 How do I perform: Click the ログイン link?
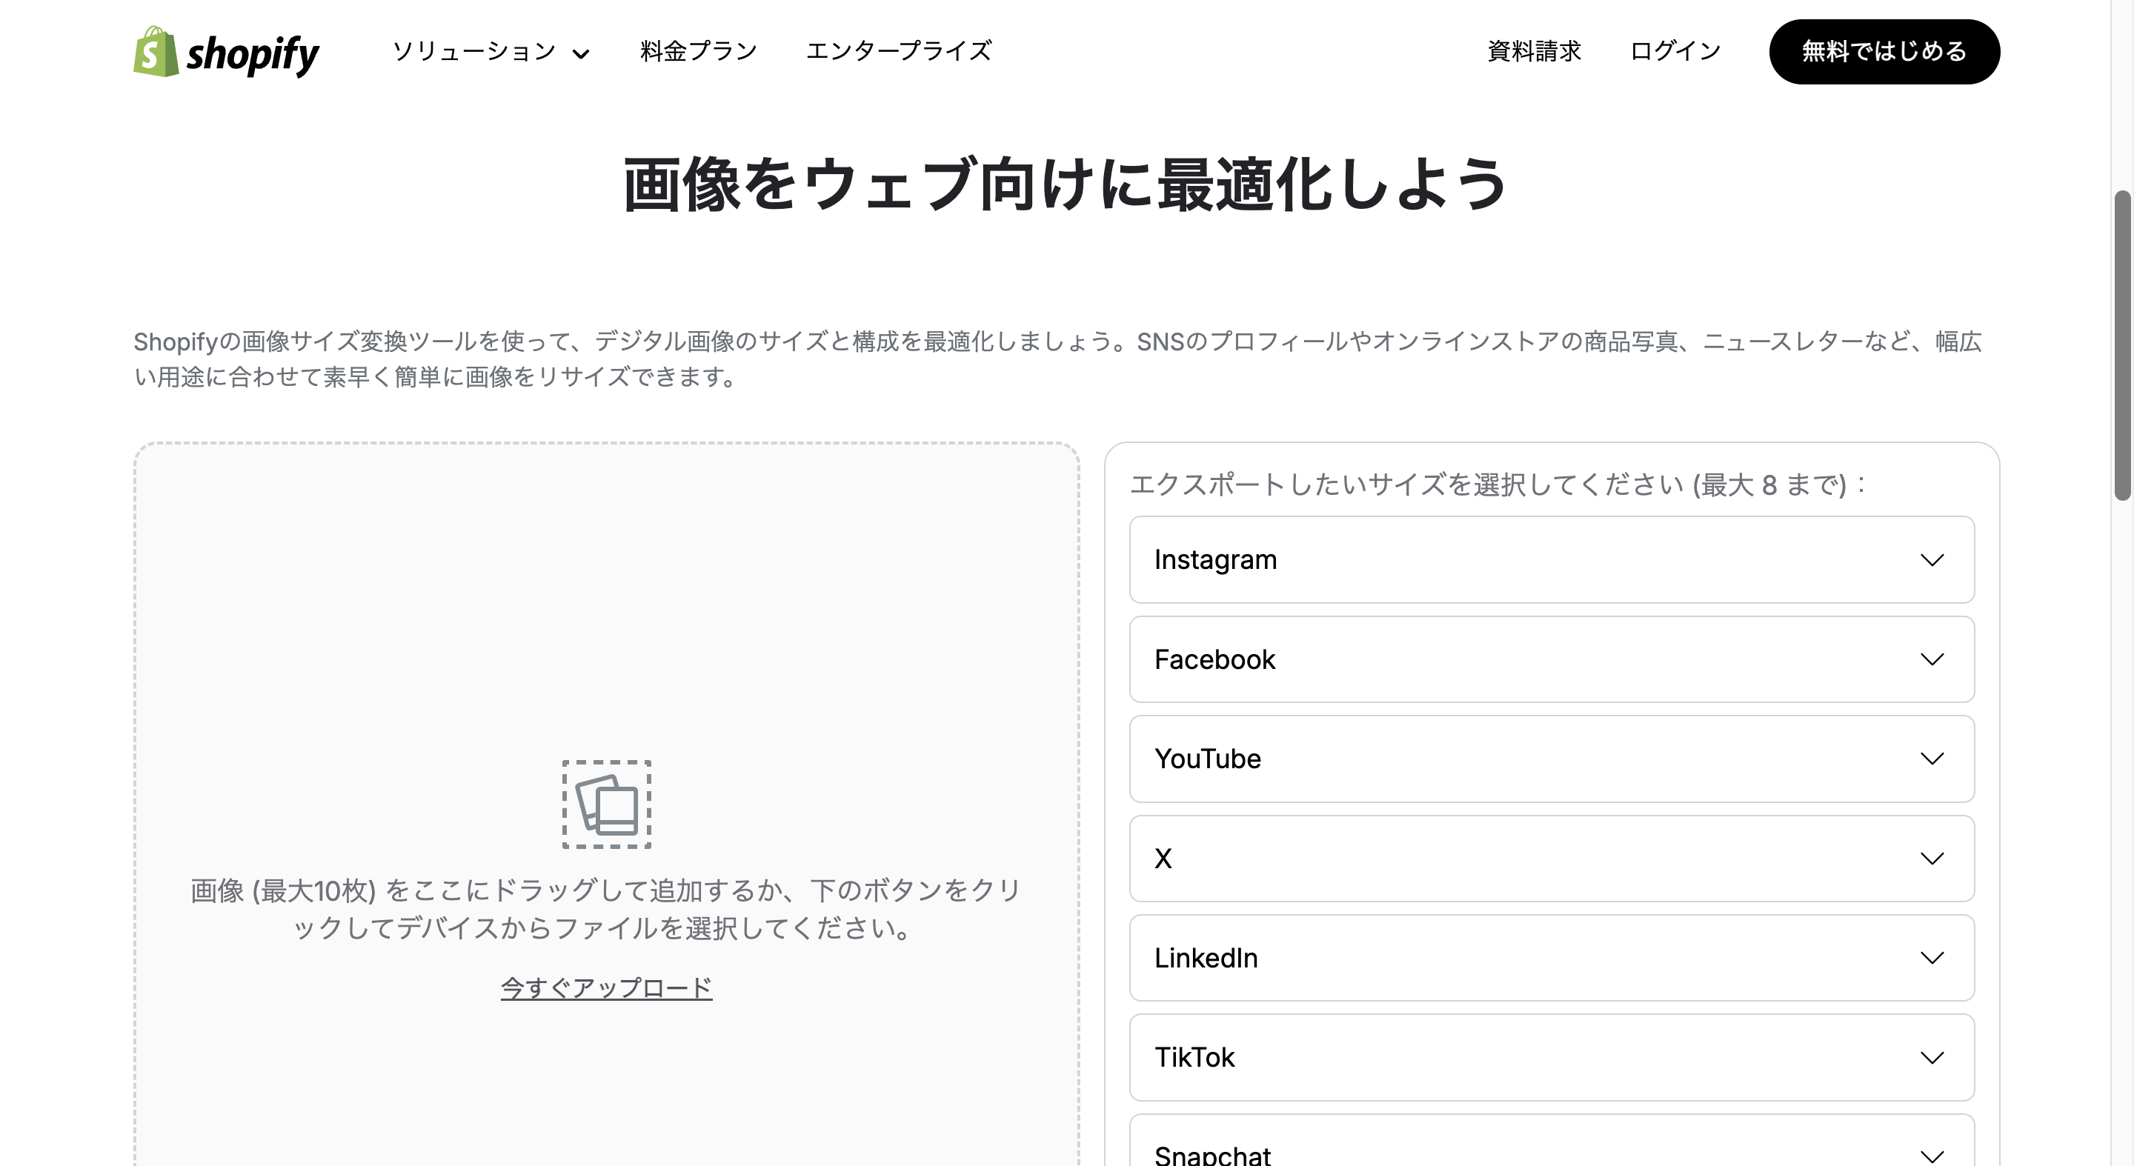1675,51
